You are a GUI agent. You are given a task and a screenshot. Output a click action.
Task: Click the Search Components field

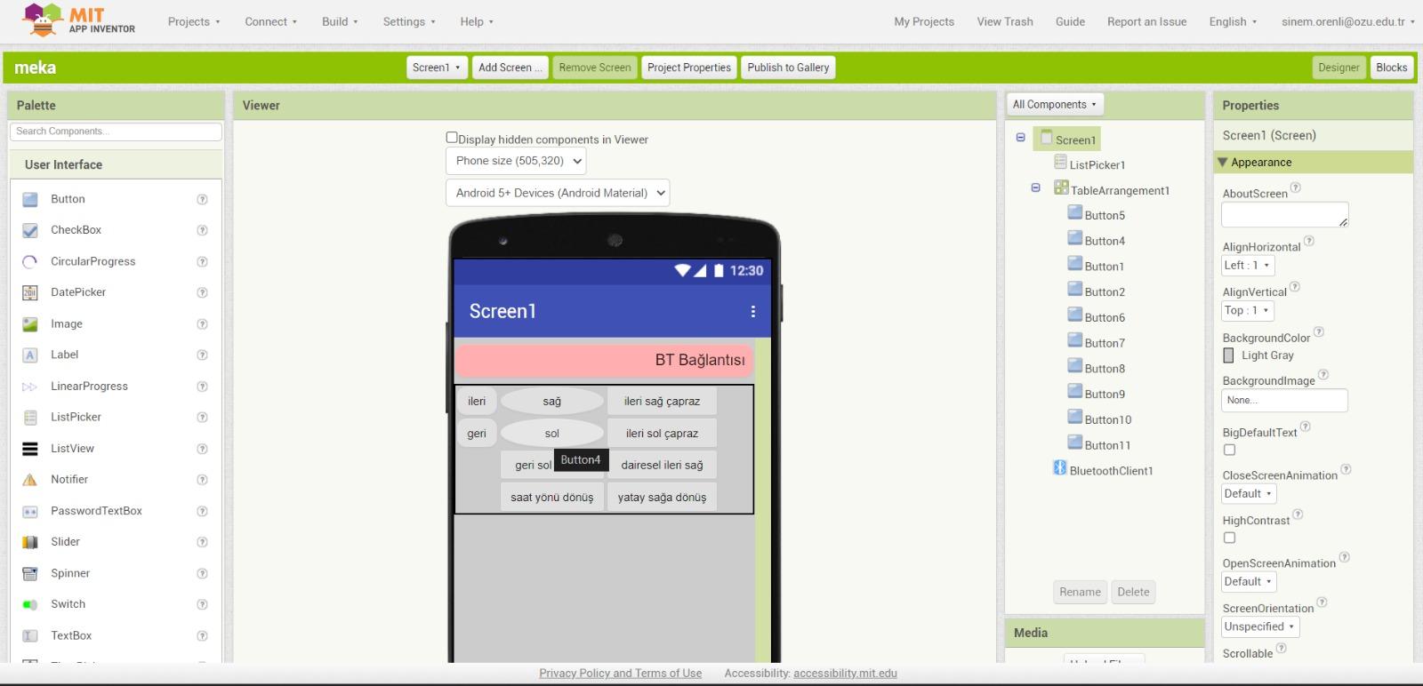pos(116,132)
